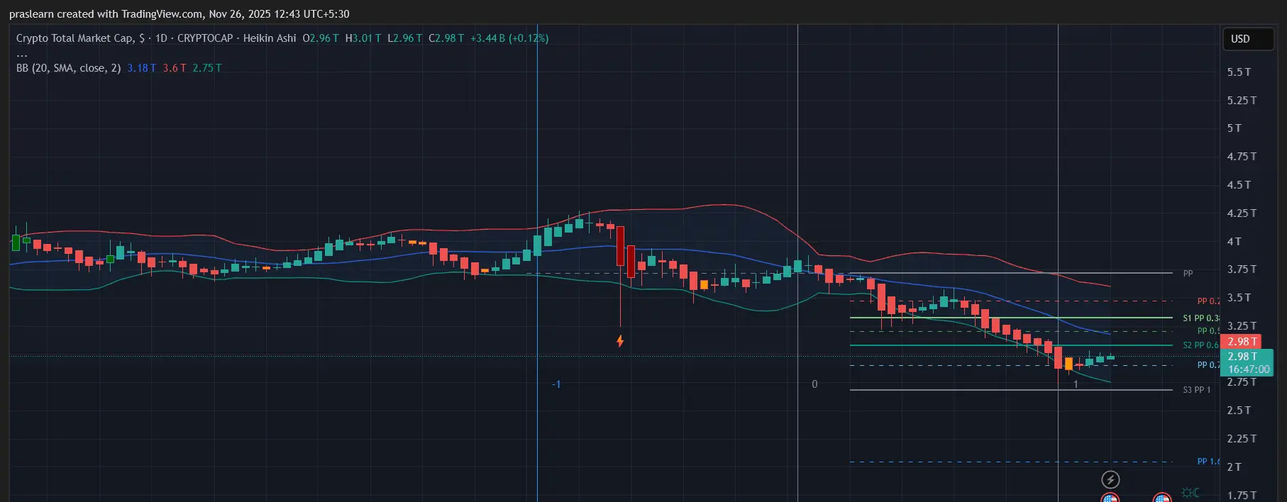The height and width of the screenshot is (502, 1287).
Task: Select the green PP 0.5 pivot label
Action: (x=1208, y=331)
